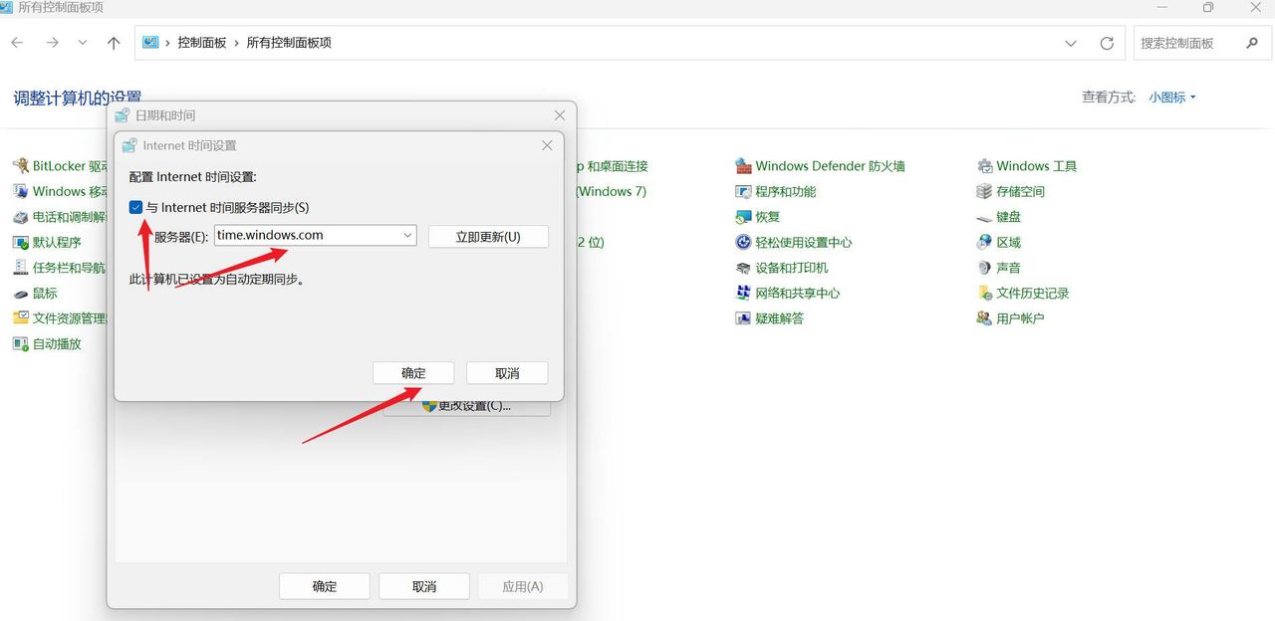1275x621 pixels.
Task: Go forward with the right arrow
Action: click(52, 43)
